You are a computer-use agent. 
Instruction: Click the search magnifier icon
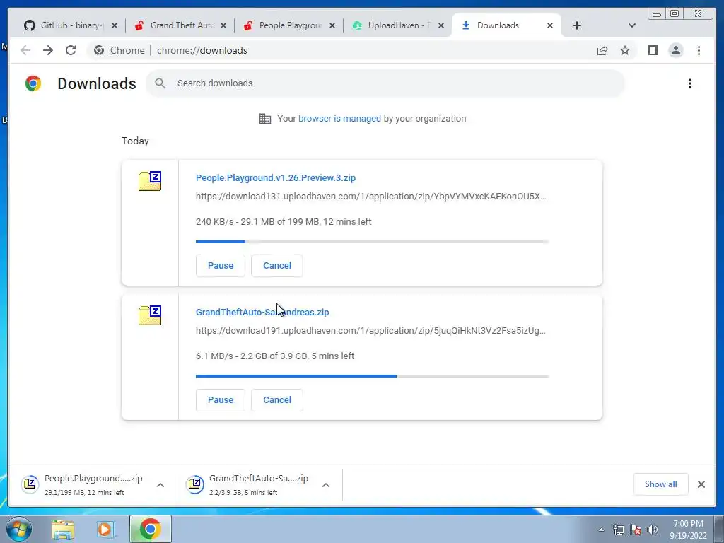point(160,83)
